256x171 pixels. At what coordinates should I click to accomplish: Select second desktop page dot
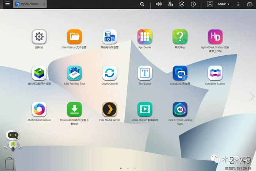[128, 168]
